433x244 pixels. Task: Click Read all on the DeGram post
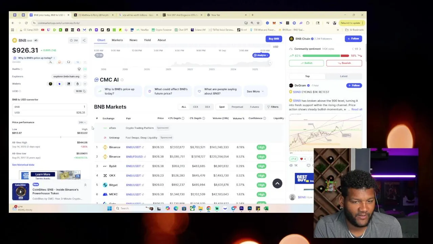pyautogui.click(x=357, y=109)
